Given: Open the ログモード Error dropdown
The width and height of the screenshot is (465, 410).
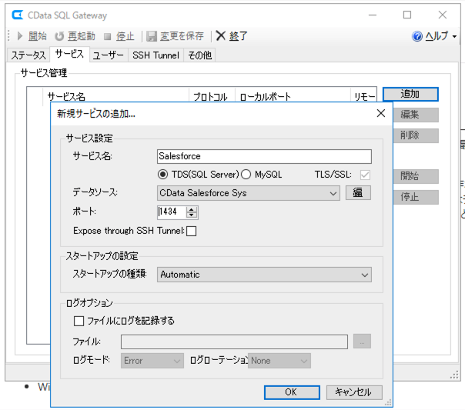Looking at the screenshot, I should [152, 361].
